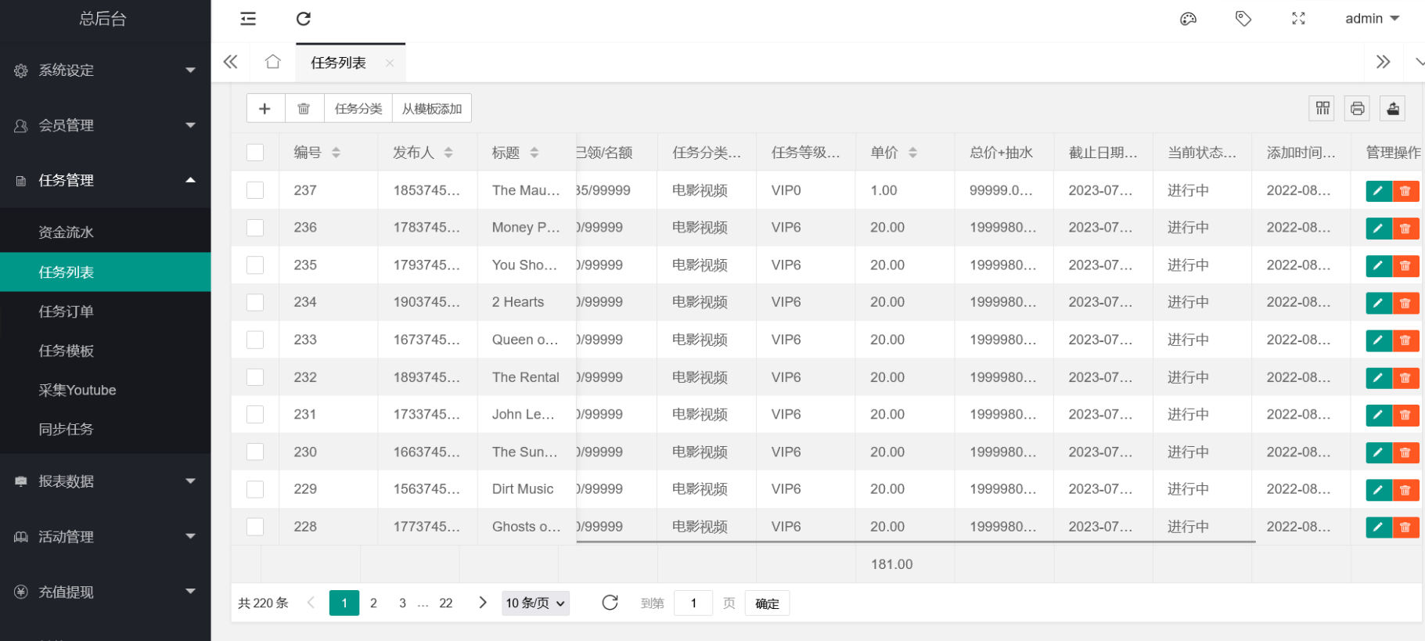Click the print table icon
This screenshot has height=641, width=1425.
tap(1357, 108)
